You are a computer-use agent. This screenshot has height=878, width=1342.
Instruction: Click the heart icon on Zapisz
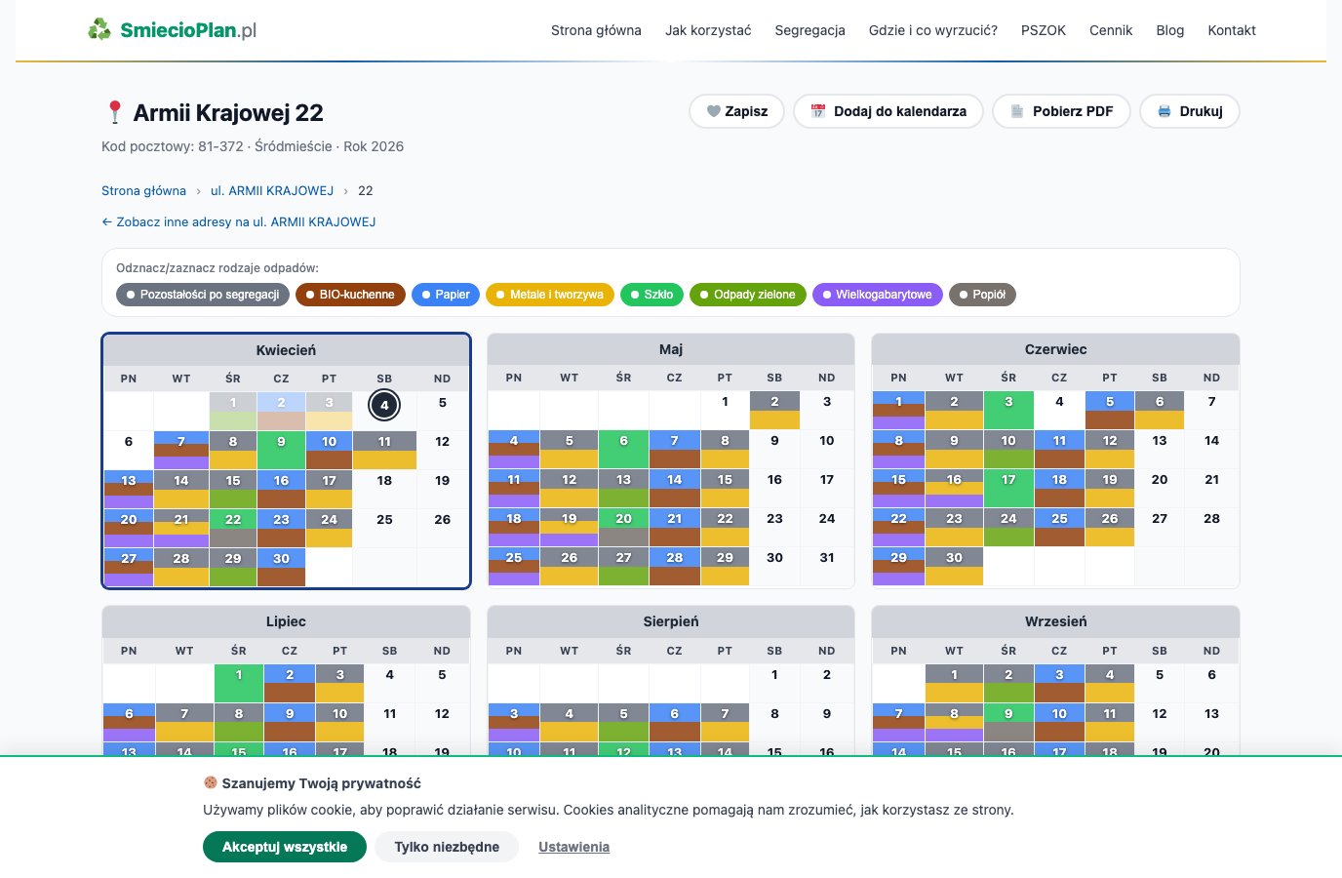click(713, 111)
